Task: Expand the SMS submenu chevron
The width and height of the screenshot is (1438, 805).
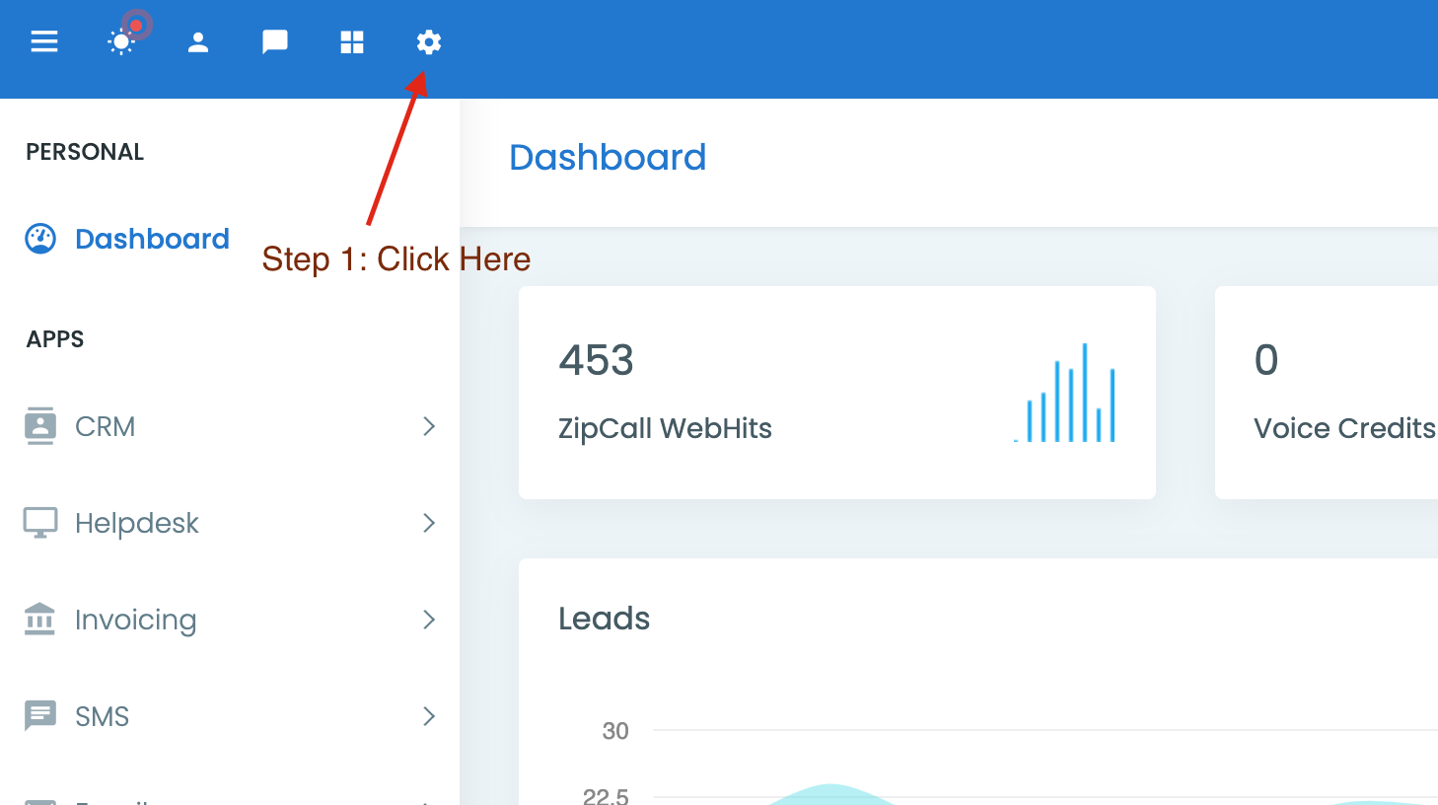Action: (x=429, y=716)
